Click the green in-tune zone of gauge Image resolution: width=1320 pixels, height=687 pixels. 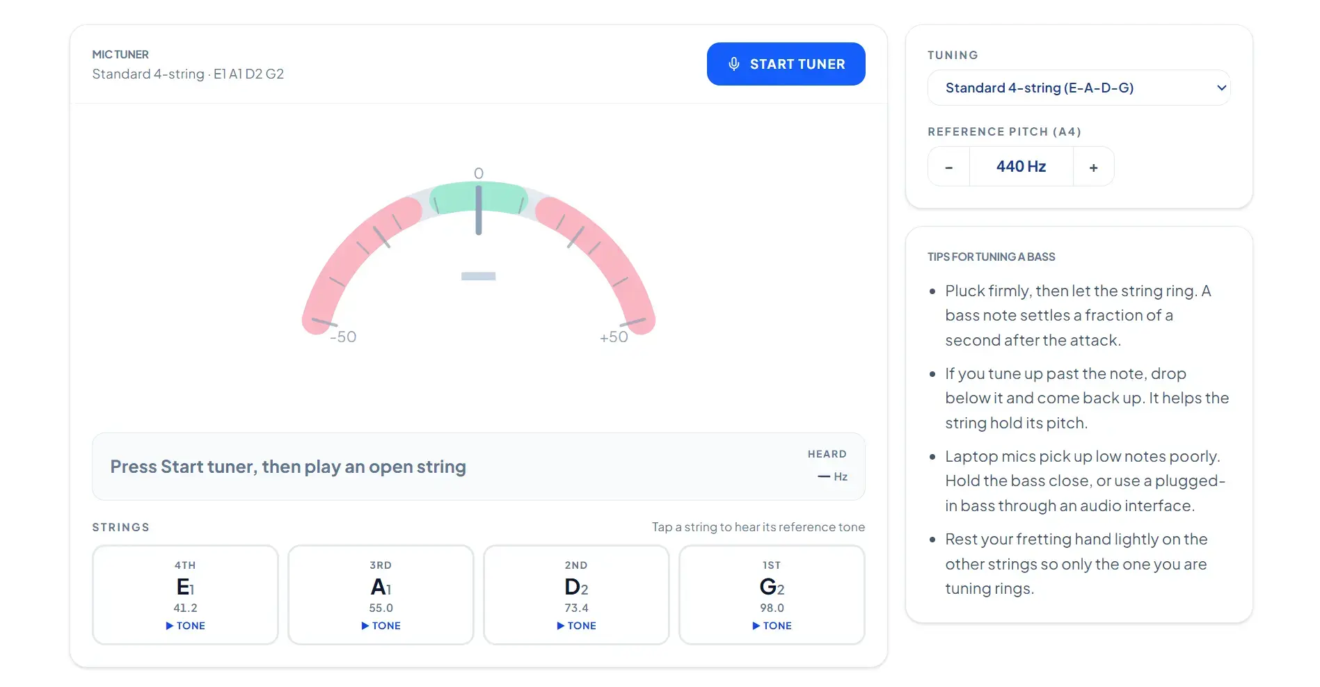(x=501, y=198)
